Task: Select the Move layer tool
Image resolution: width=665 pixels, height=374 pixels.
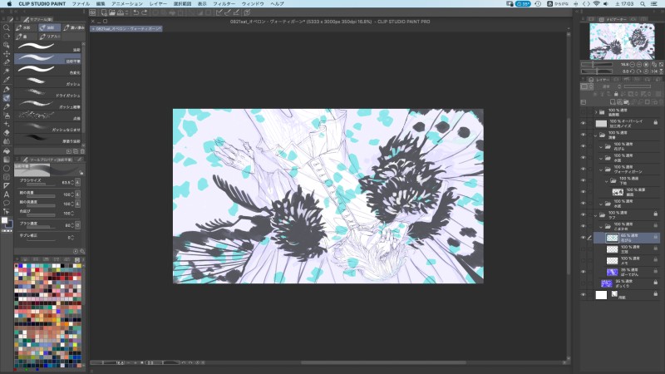Action: coord(7,53)
